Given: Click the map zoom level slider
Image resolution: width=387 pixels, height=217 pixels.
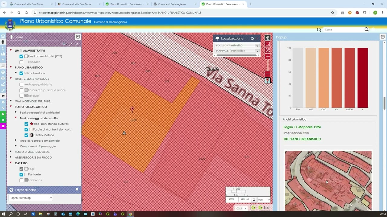Looking at the screenshot, I should [268, 65].
